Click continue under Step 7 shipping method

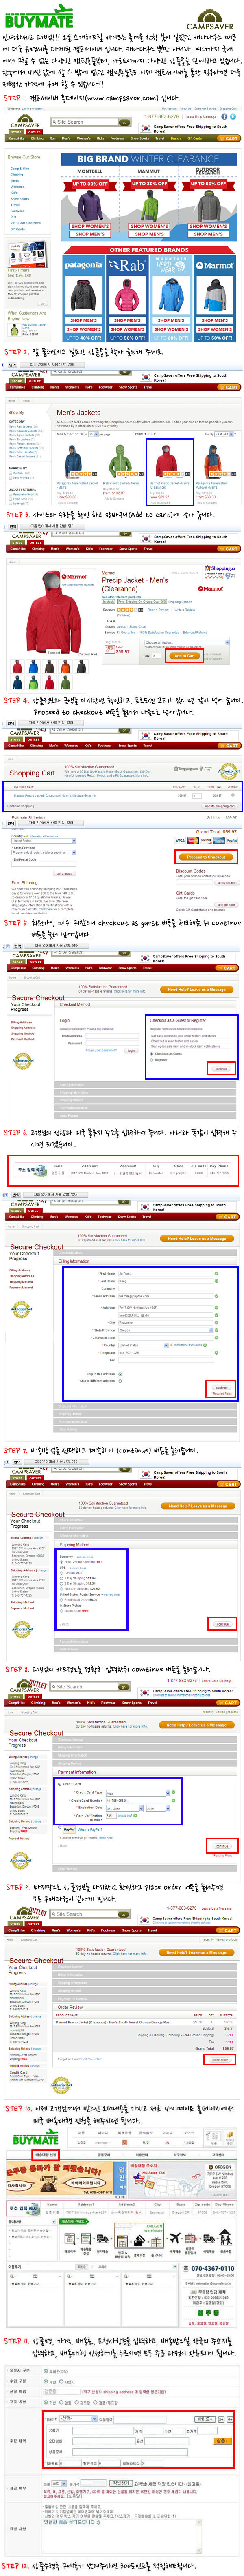point(223,1623)
